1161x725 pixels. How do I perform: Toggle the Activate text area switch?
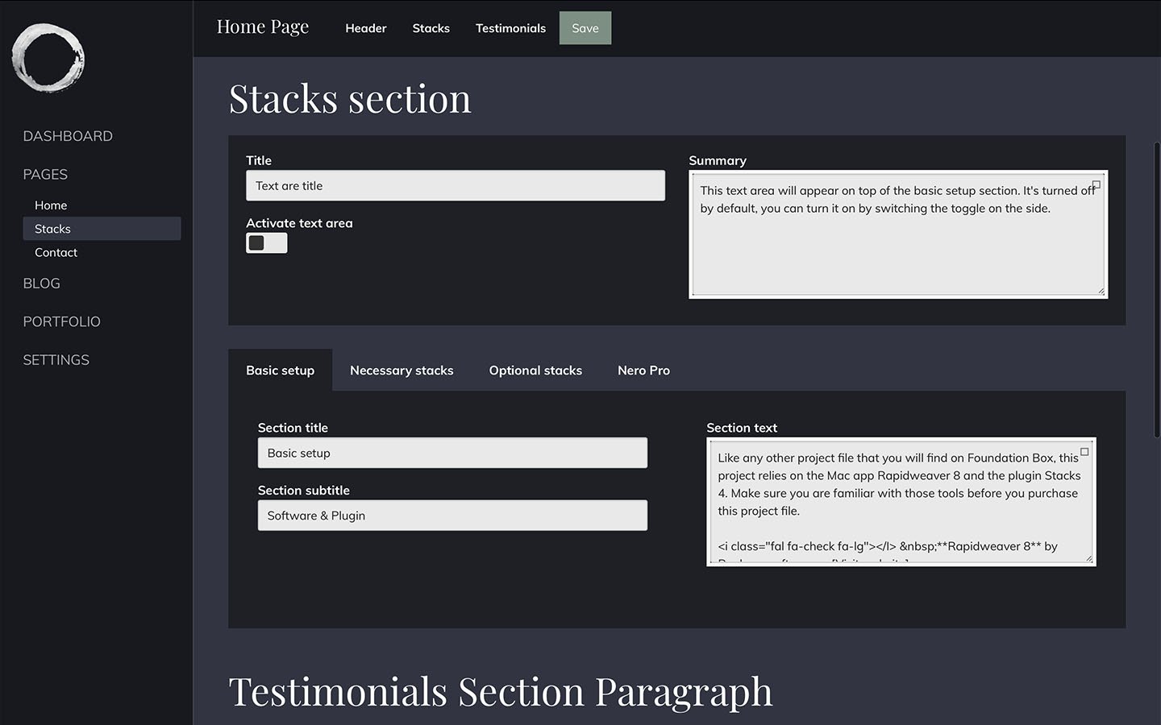[x=266, y=243]
